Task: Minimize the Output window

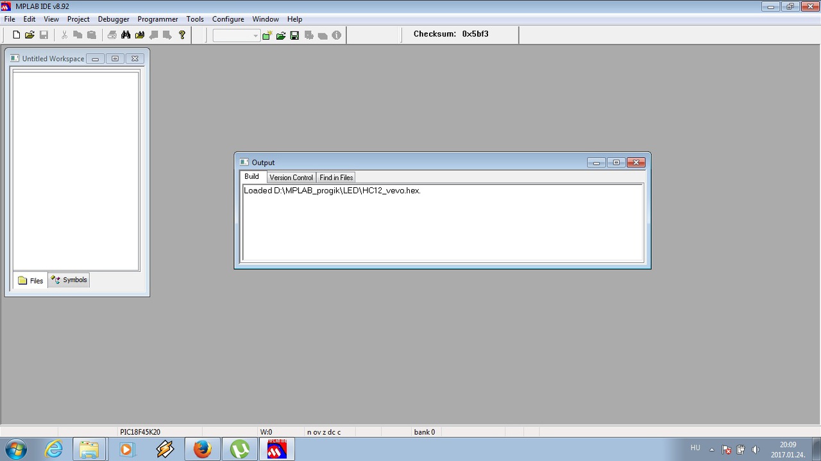Action: pos(596,163)
